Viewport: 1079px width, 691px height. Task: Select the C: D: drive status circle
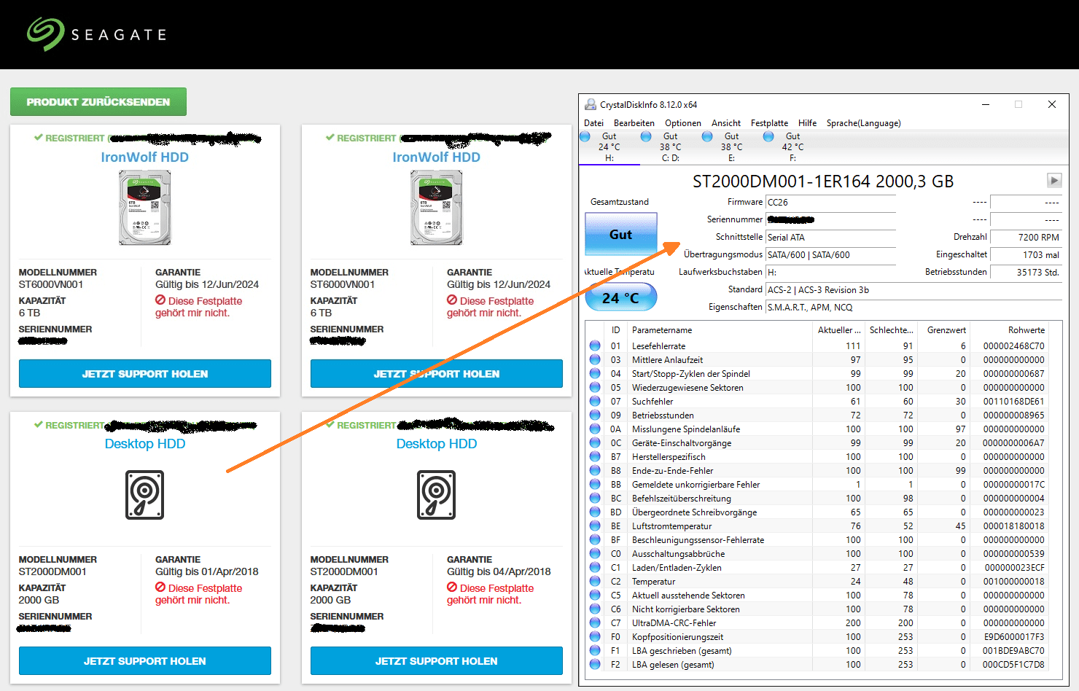(x=646, y=136)
